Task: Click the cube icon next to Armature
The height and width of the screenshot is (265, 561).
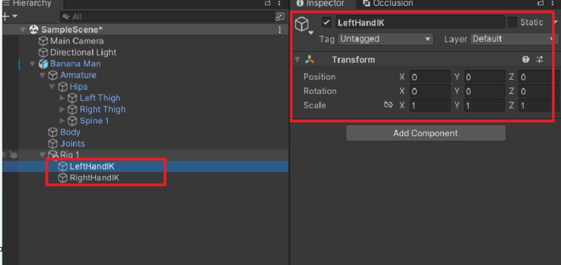Action: pyautogui.click(x=53, y=75)
